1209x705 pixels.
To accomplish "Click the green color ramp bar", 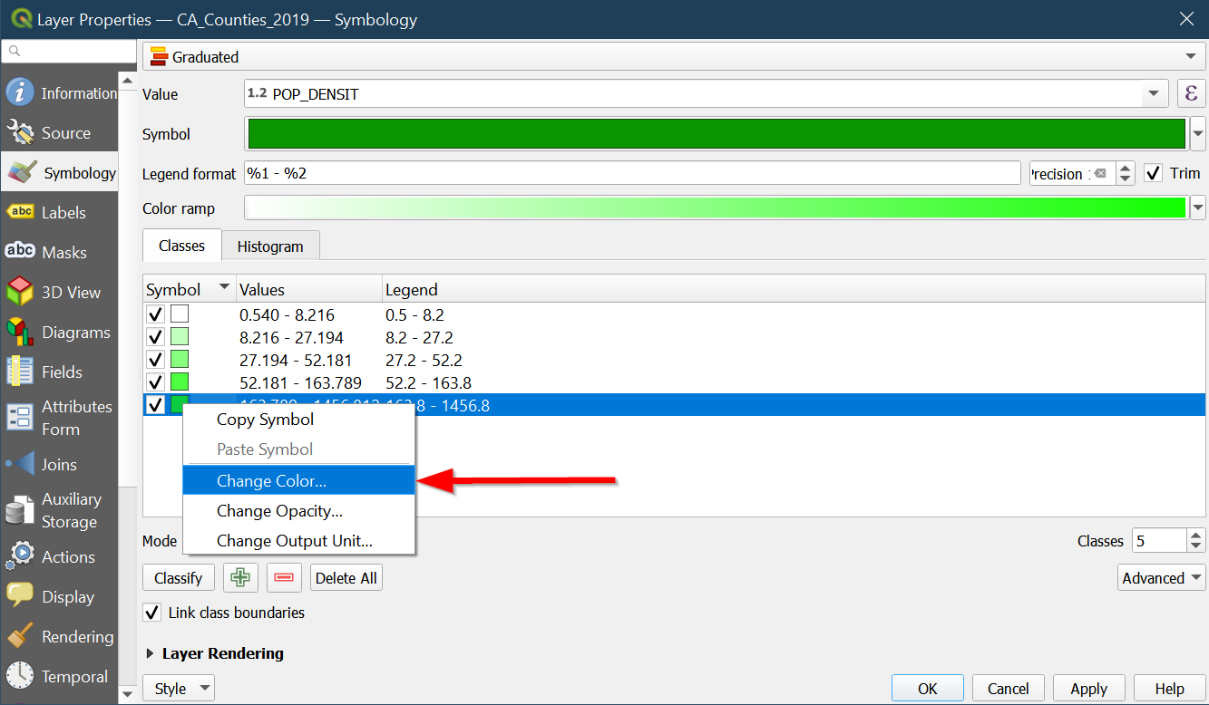I will pos(715,208).
